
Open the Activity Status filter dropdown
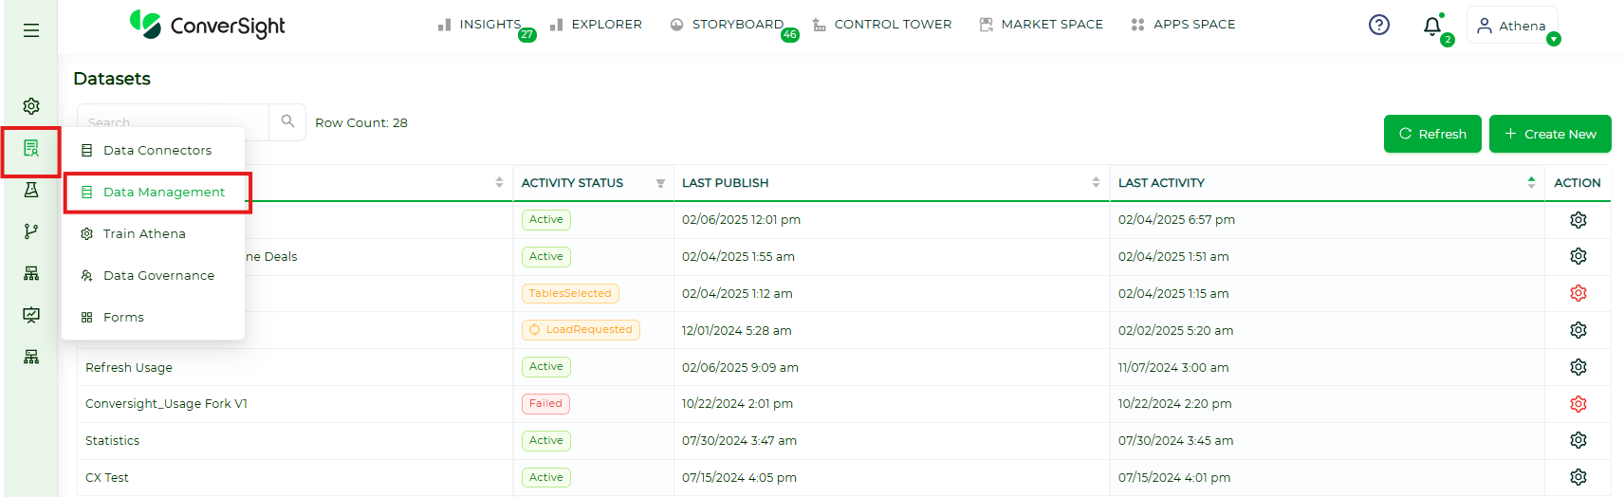tap(660, 183)
